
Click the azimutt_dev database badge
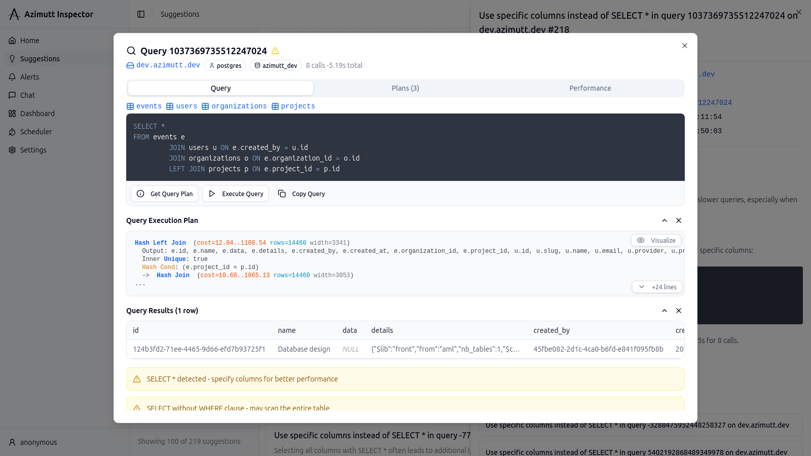[x=276, y=65]
